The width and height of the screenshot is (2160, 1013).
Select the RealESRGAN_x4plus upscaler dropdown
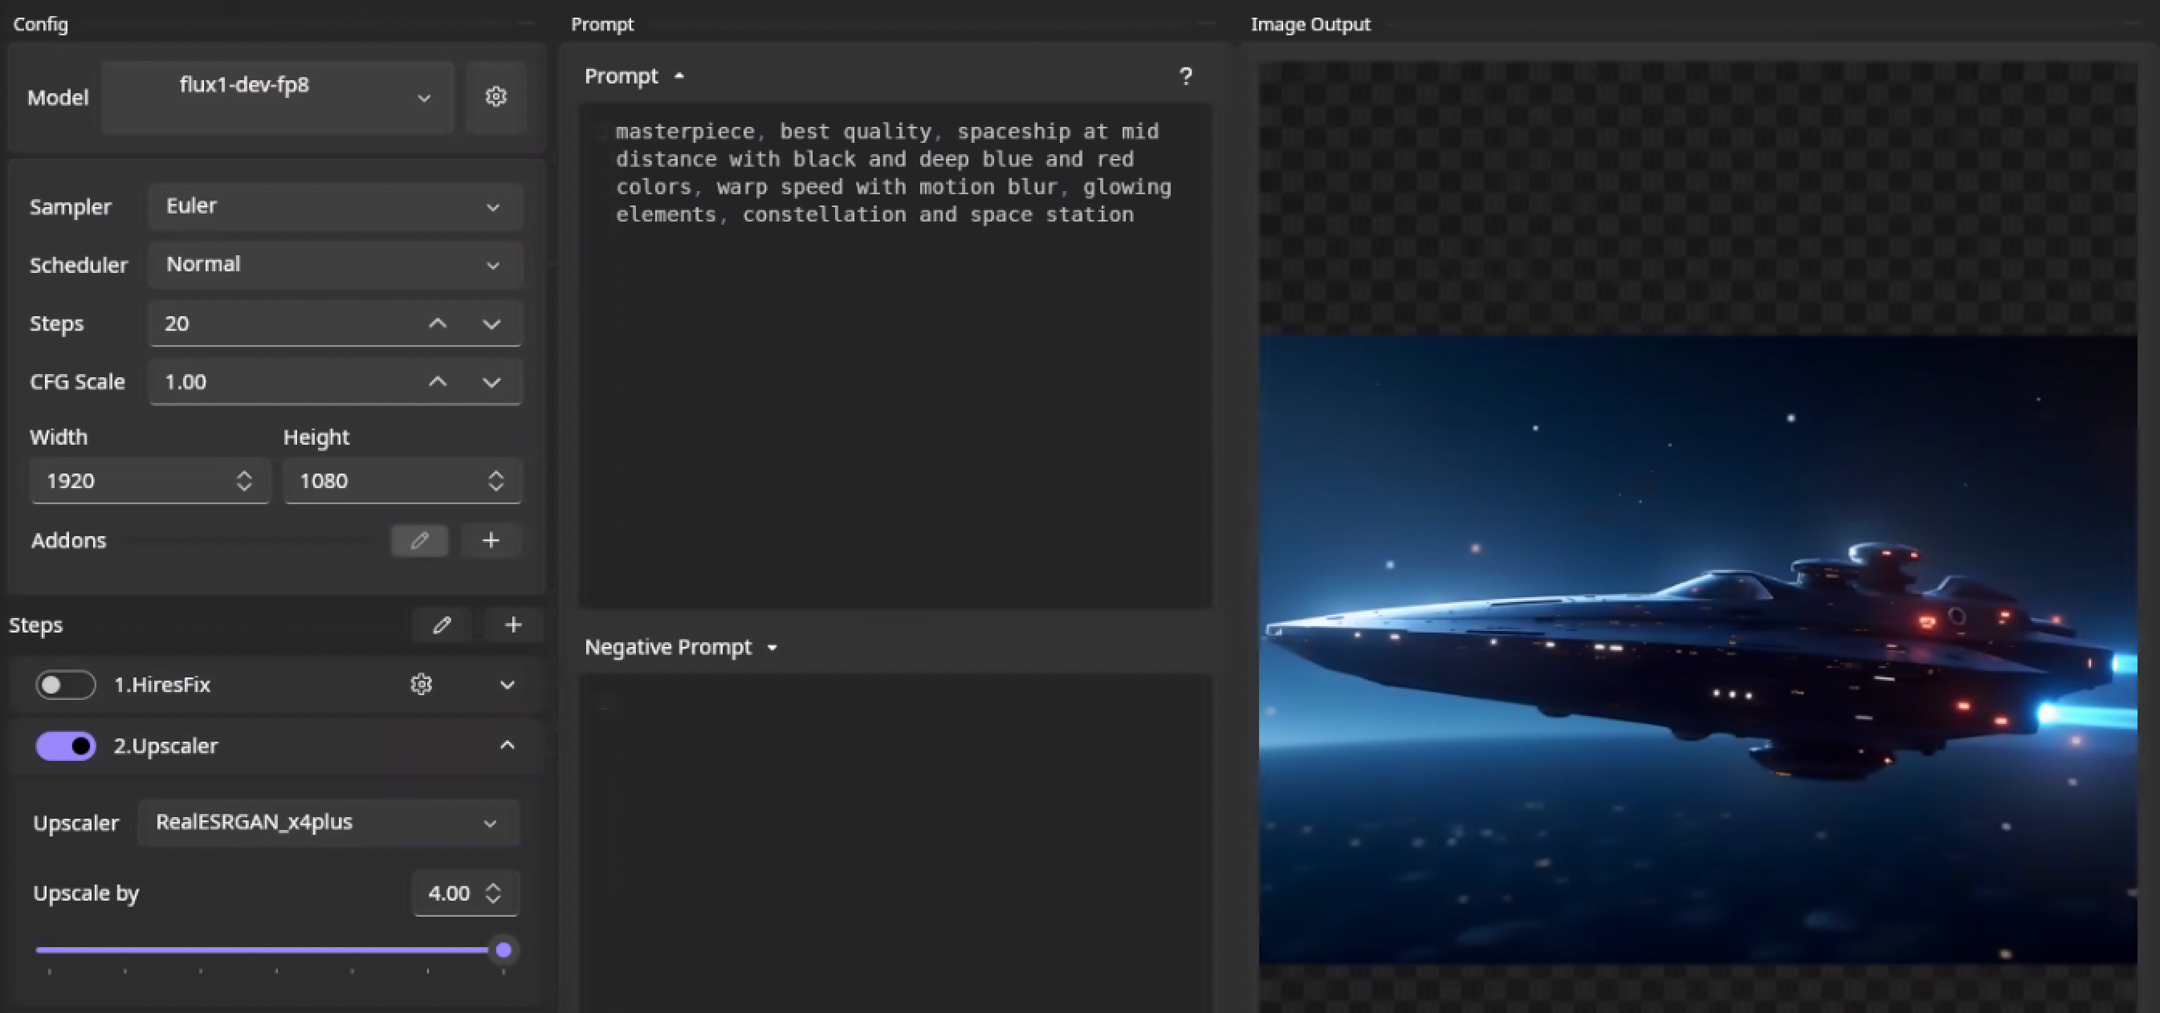328,822
